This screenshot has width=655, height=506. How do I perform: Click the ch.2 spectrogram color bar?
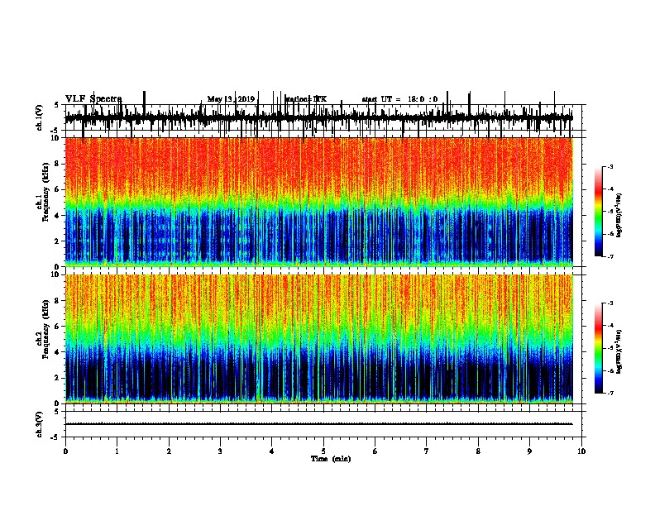(x=598, y=348)
